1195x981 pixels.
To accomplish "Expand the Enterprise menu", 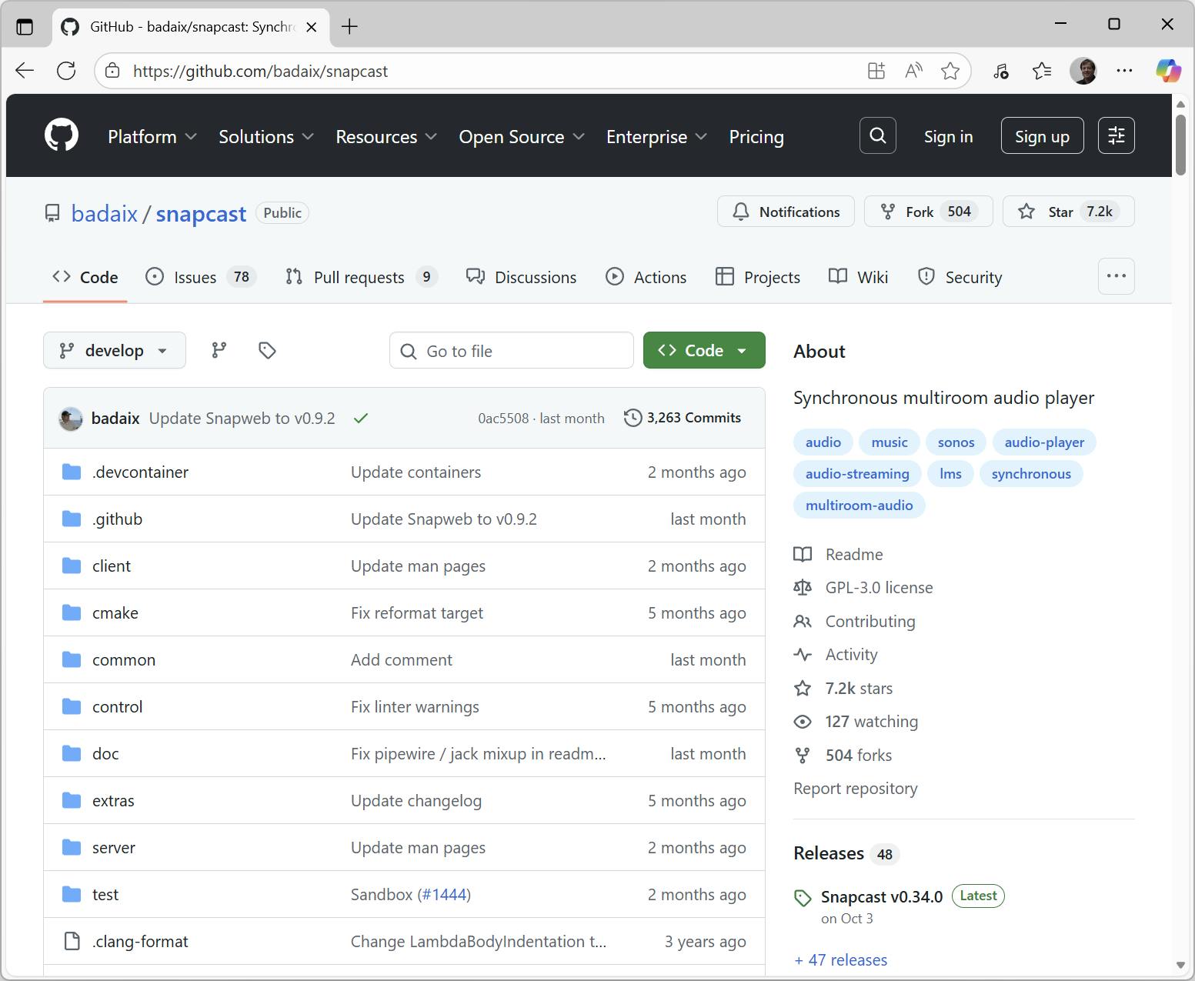I will point(656,136).
